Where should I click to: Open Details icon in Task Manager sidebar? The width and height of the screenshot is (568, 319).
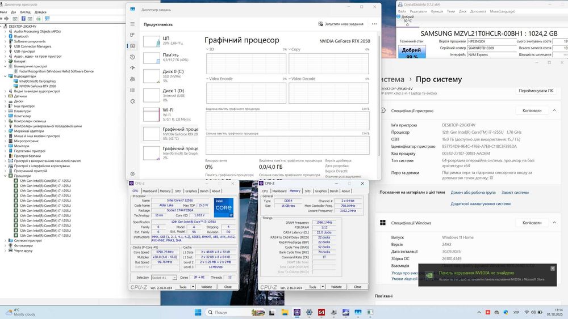click(x=132, y=90)
